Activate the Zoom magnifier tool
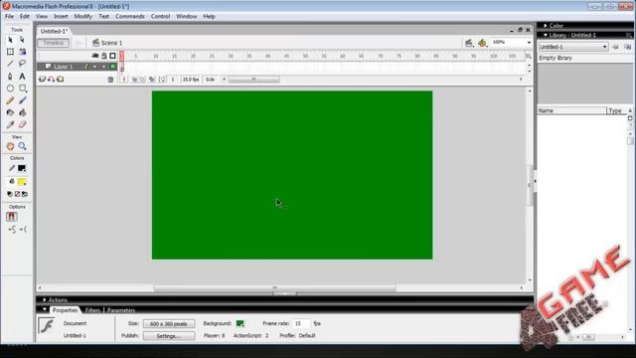Screen dimensions: 636x358 pos(22,146)
